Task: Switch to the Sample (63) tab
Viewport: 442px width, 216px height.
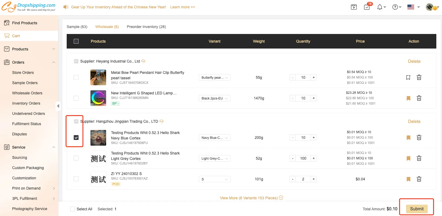Action: click(x=77, y=27)
